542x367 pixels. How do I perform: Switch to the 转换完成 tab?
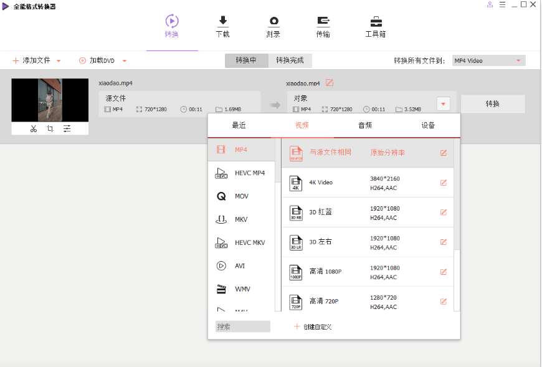click(290, 60)
